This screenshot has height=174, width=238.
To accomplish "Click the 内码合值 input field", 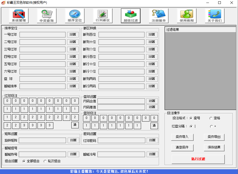I will coord(121,101).
